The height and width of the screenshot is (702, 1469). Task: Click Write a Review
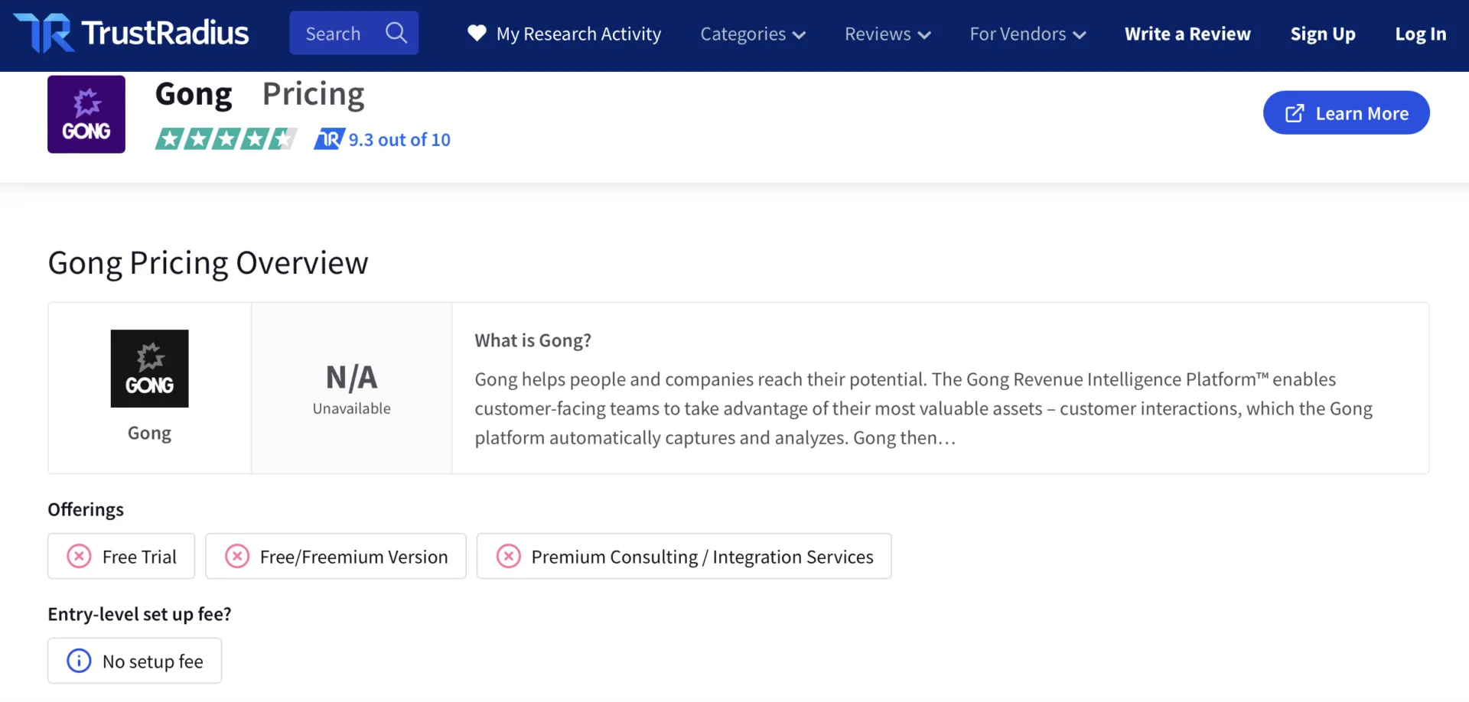pos(1187,34)
